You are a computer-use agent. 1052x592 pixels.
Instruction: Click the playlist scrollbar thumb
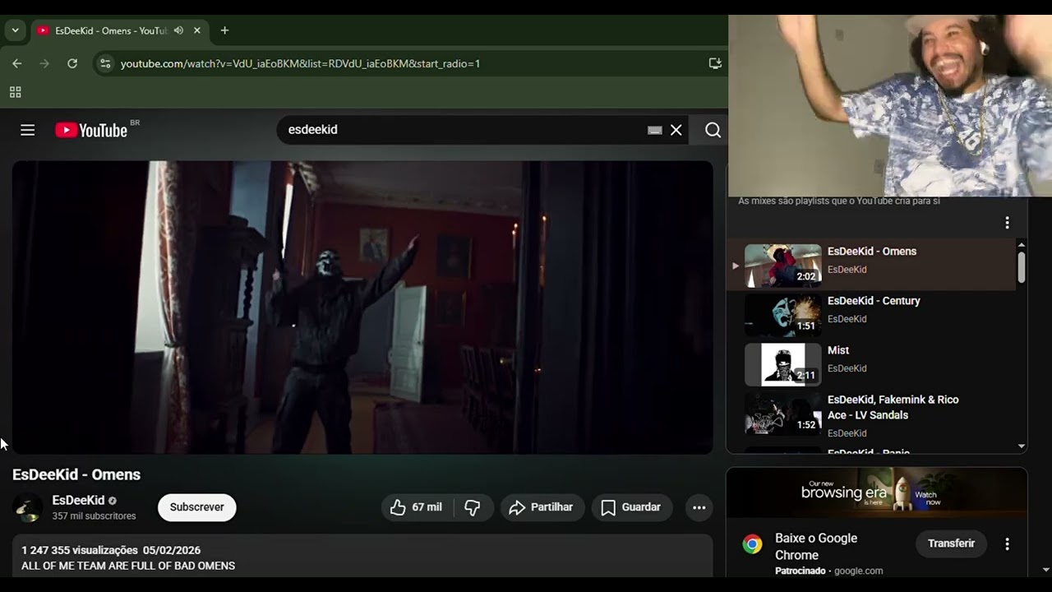coord(1022,266)
